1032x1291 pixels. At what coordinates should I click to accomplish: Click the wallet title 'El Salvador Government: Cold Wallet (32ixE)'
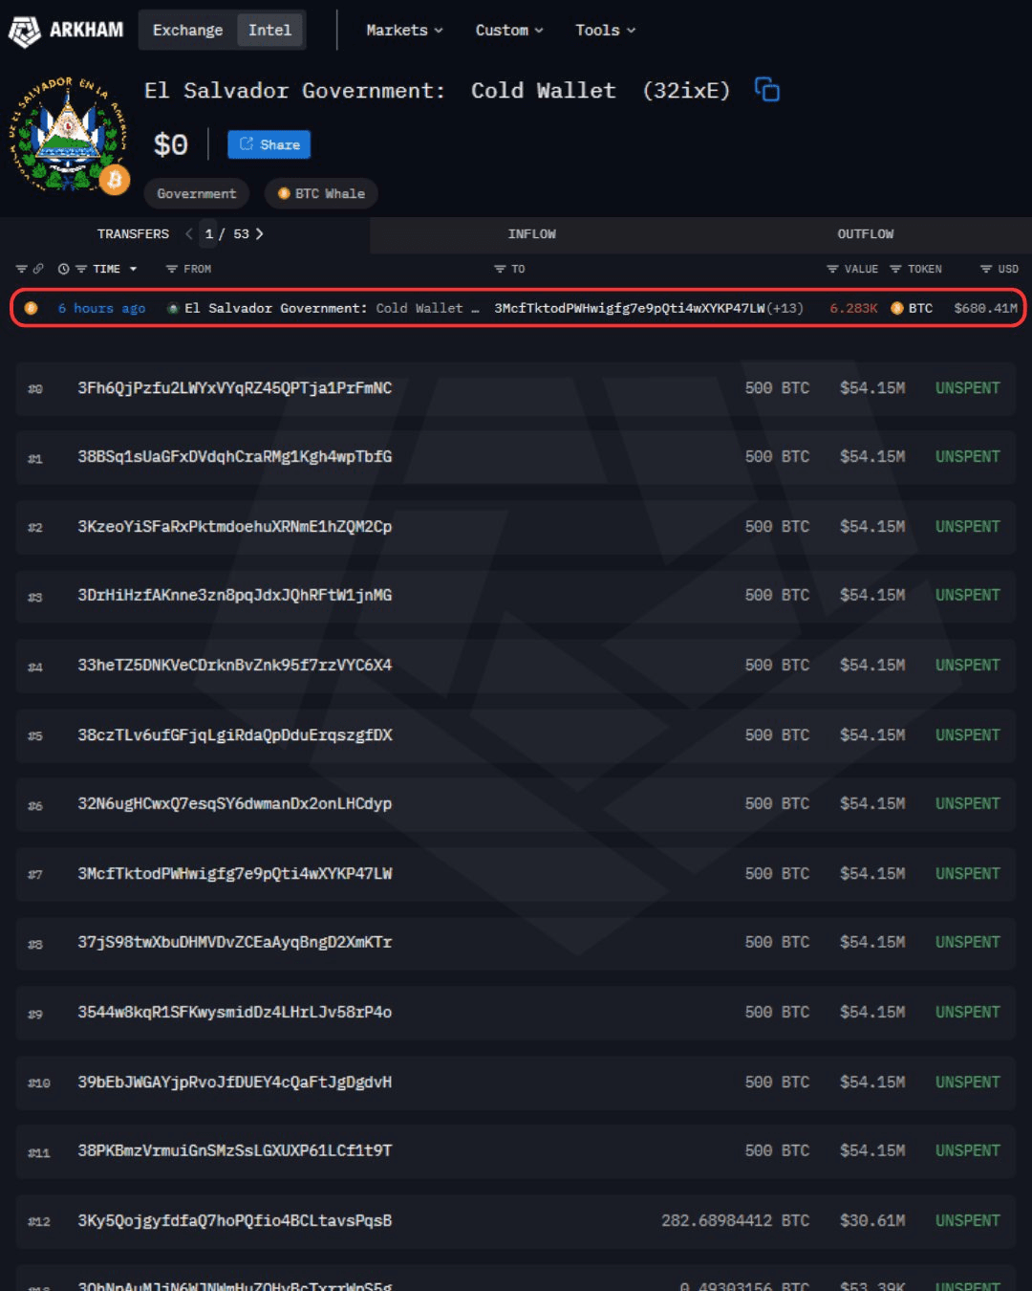point(437,91)
